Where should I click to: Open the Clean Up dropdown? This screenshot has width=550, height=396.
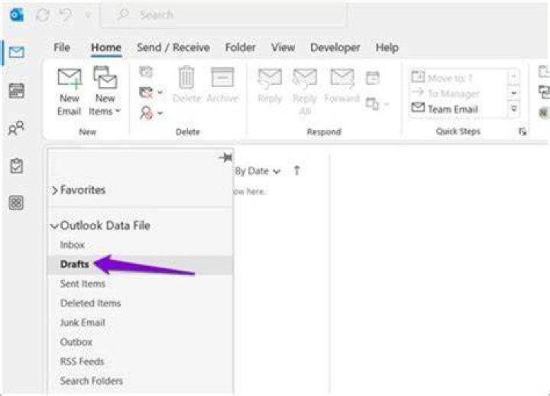[150, 93]
